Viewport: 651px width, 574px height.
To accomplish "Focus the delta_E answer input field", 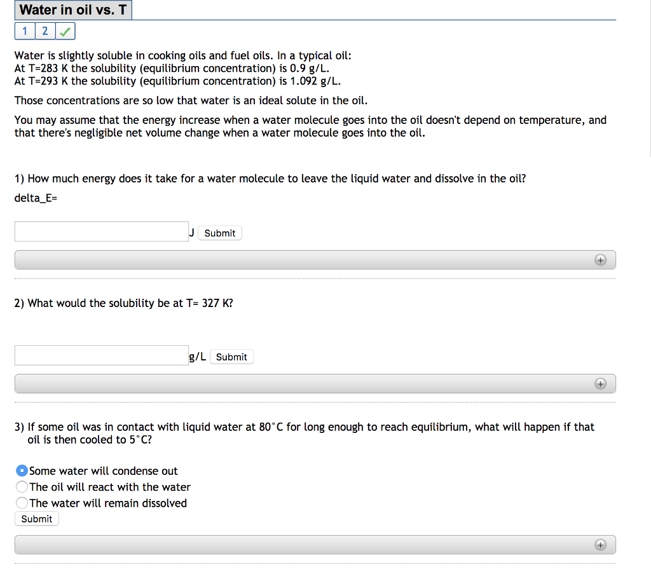I will 102,231.
